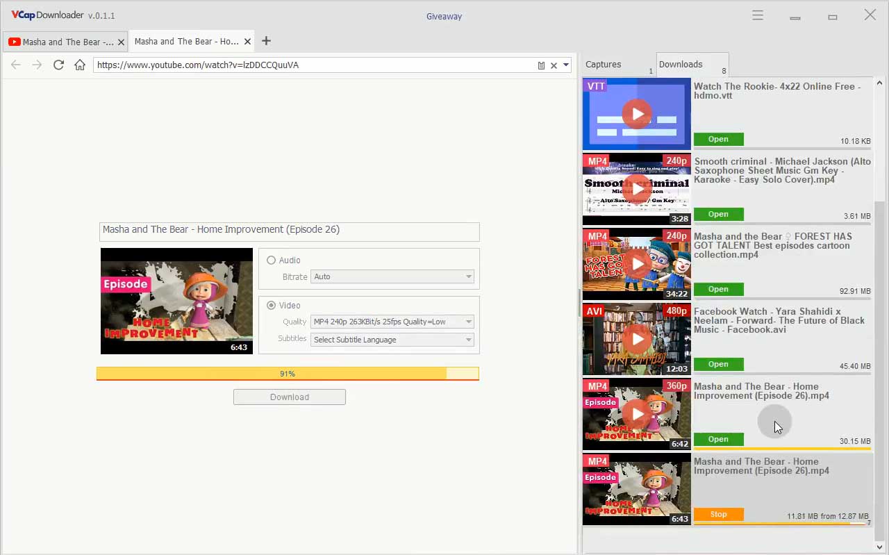Switch to the Captures tab
Image resolution: width=889 pixels, height=555 pixels.
click(604, 65)
